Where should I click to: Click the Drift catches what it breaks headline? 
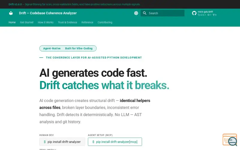[x=104, y=85]
